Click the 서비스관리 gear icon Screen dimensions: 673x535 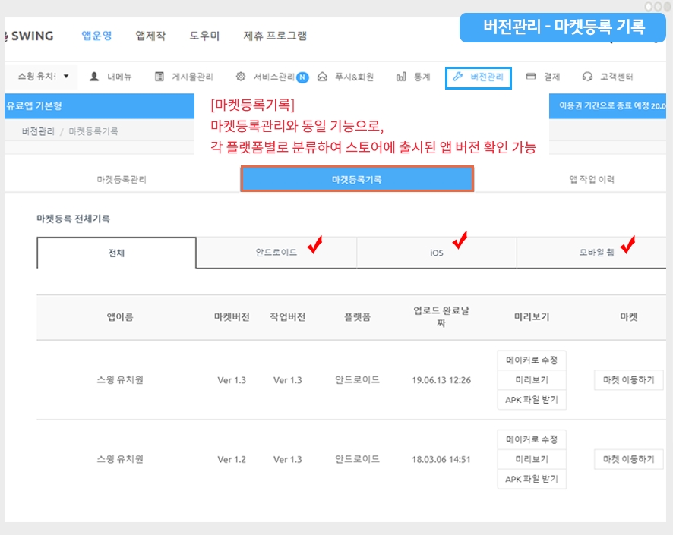click(241, 77)
